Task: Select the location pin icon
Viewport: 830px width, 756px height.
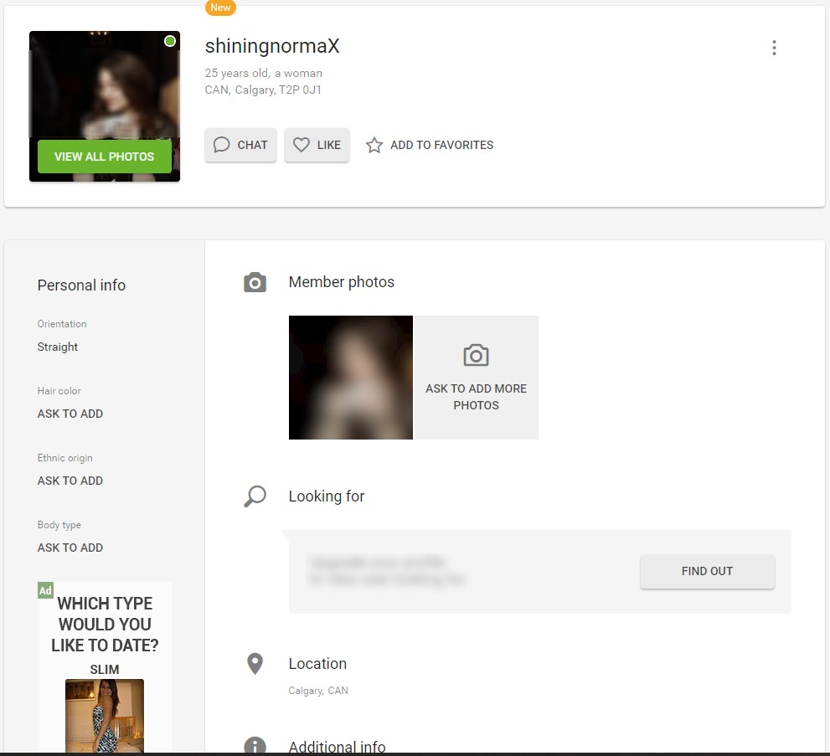Action: coord(255,663)
